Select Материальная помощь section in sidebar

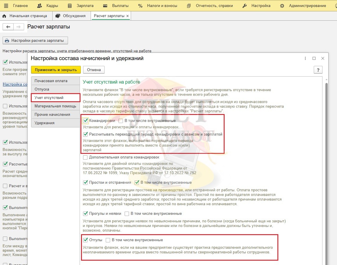point(55,106)
